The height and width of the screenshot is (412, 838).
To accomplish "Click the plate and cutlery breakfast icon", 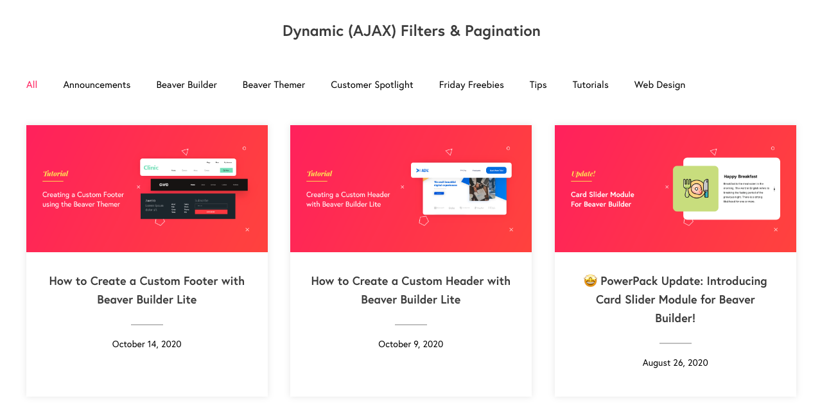I will click(x=695, y=189).
